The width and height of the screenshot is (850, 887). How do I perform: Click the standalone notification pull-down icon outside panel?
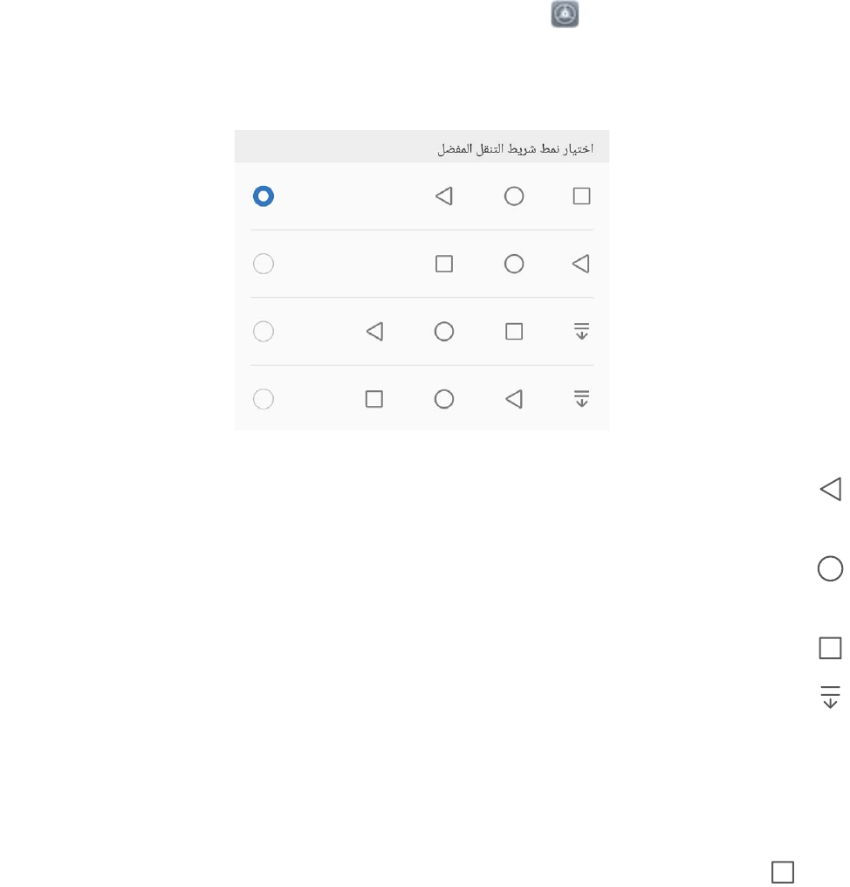(830, 696)
